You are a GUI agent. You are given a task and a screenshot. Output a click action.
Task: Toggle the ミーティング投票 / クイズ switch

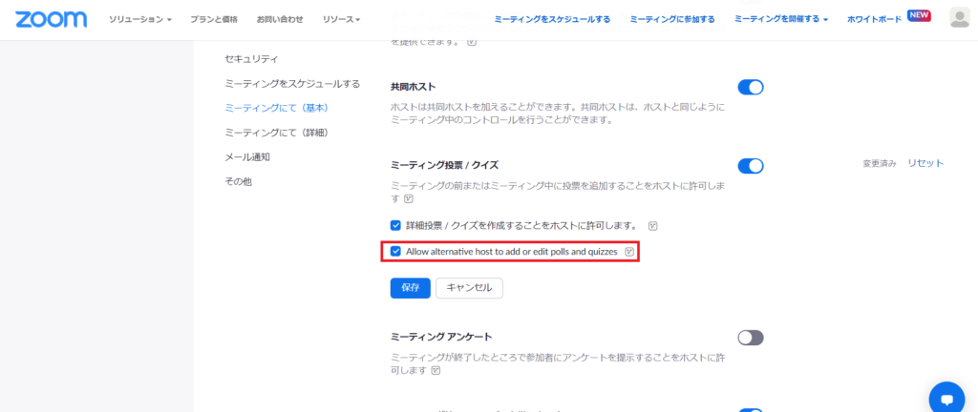[751, 166]
